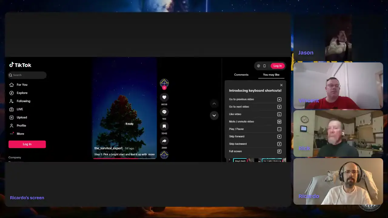Click the 'Introducing keyboard shortcuts!' heading
388x218 pixels.
pyautogui.click(x=255, y=91)
